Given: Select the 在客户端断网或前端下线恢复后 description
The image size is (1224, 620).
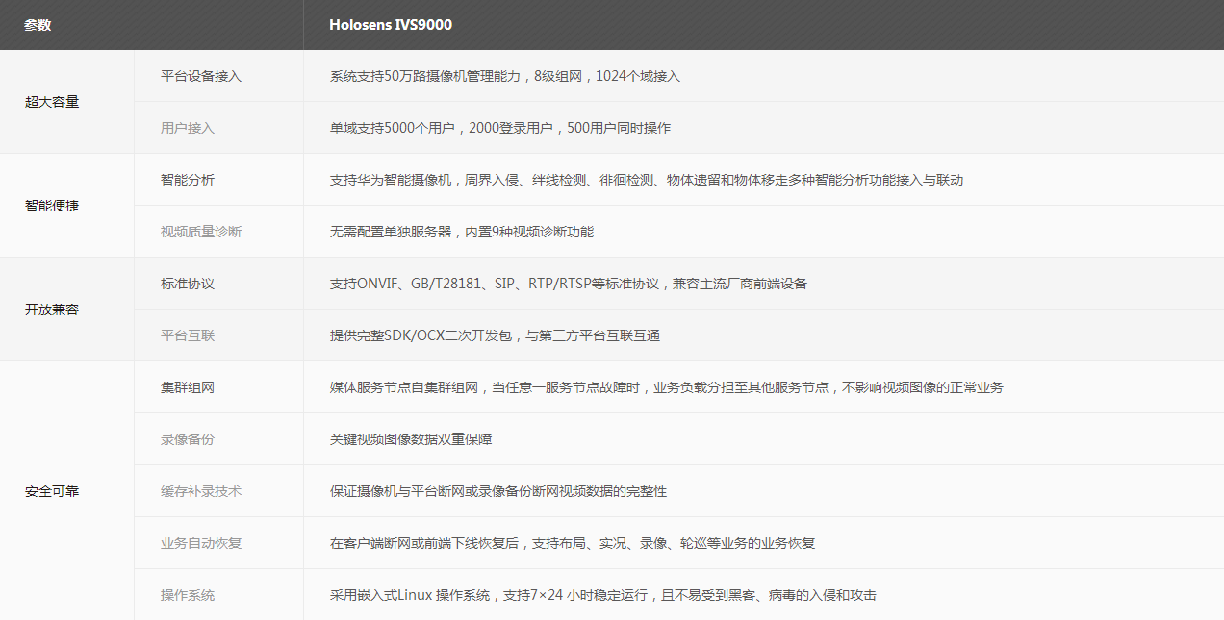Looking at the screenshot, I should coord(573,543).
